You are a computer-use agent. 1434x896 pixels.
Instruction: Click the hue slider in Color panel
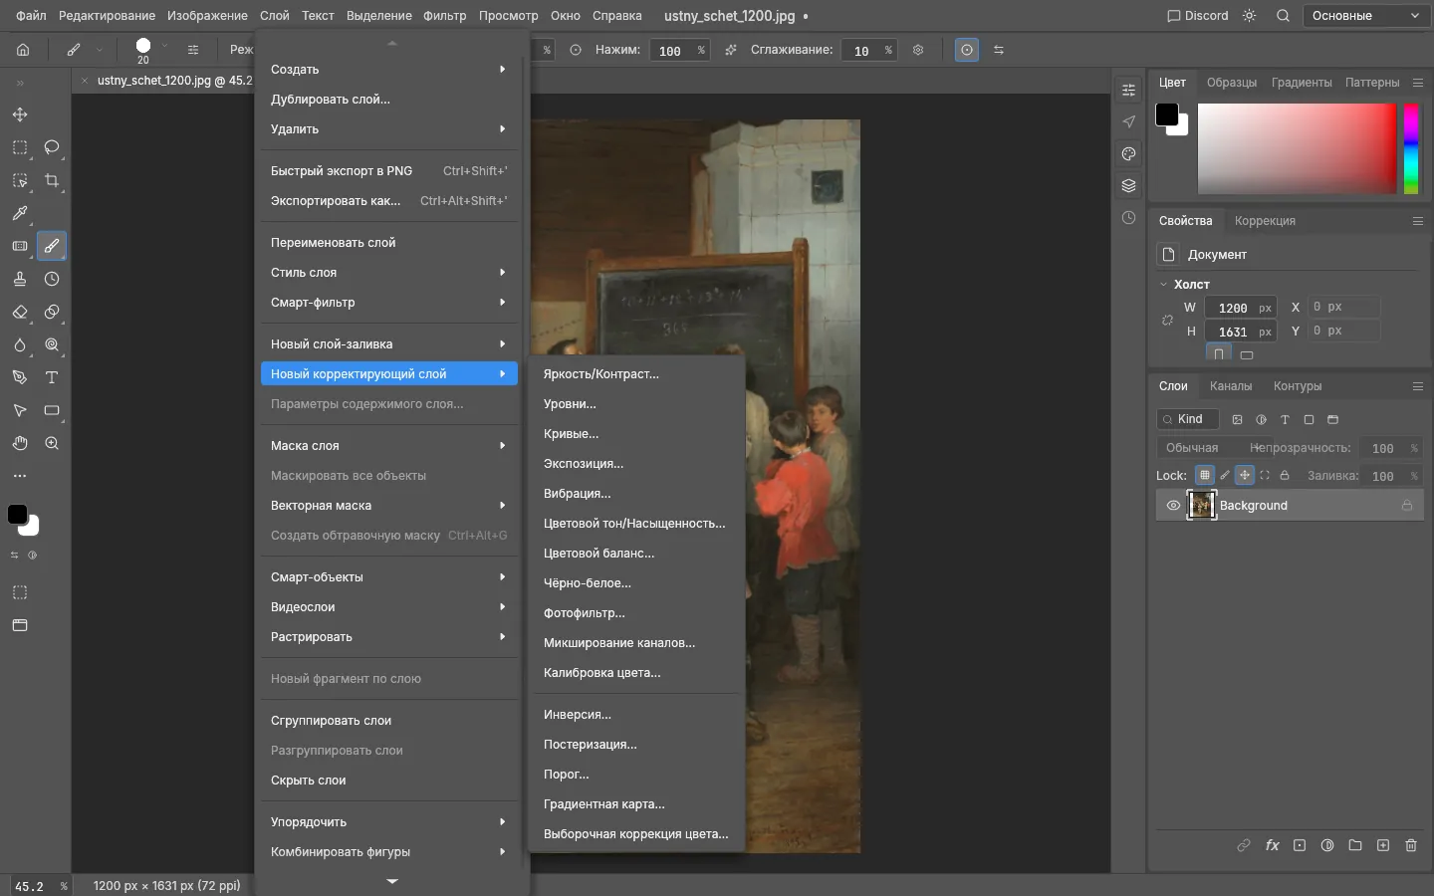1411,148
